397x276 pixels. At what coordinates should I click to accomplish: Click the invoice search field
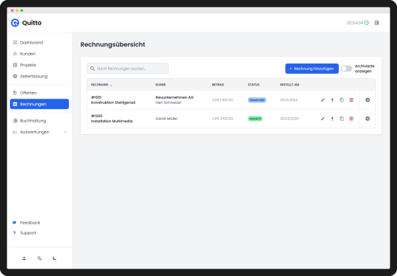128,68
